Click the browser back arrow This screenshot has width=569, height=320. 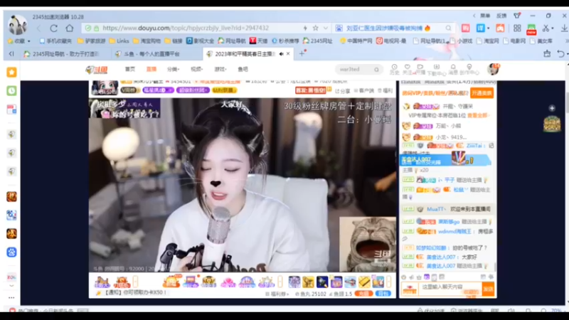coord(38,28)
